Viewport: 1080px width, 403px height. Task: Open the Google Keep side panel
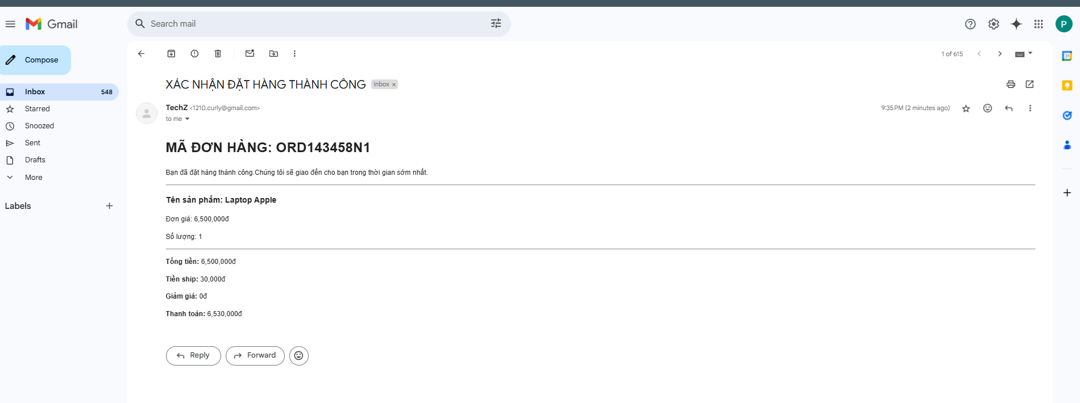(x=1067, y=85)
